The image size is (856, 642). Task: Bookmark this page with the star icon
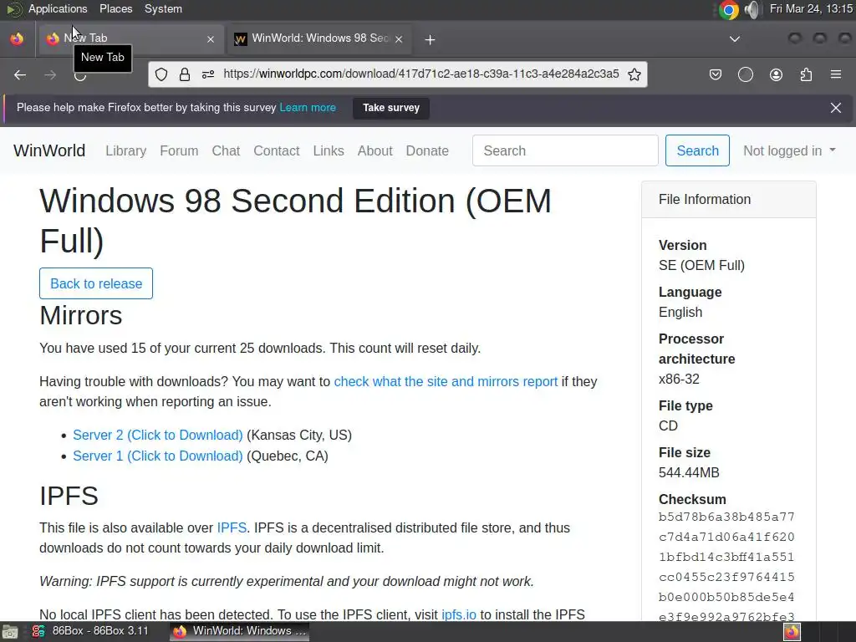point(634,74)
